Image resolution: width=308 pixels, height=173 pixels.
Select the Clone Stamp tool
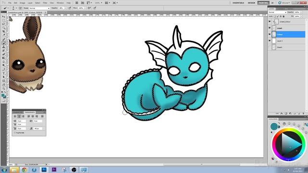pos(4,47)
